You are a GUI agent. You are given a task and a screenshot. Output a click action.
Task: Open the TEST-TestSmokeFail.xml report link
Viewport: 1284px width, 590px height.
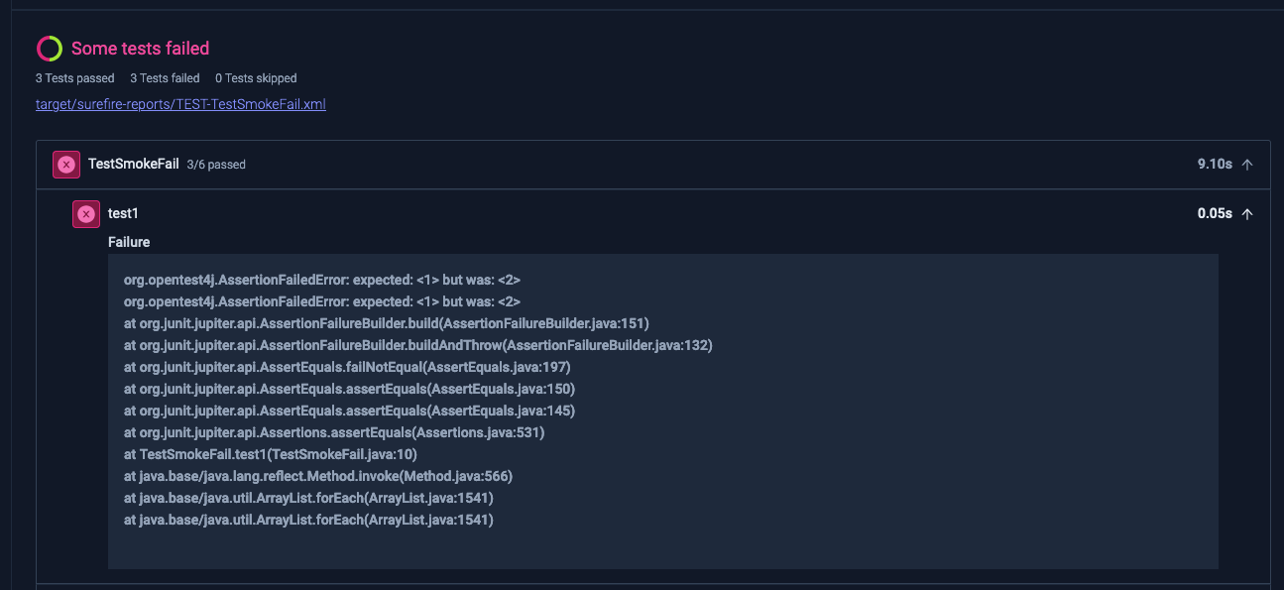[180, 103]
